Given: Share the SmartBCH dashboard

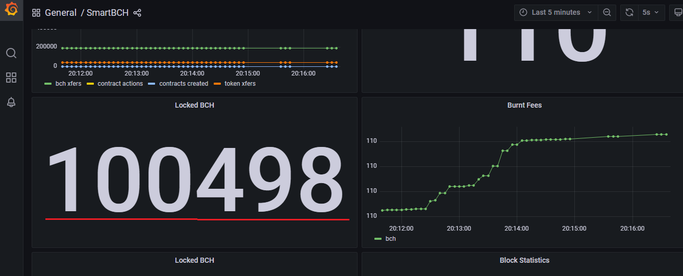Looking at the screenshot, I should pyautogui.click(x=137, y=12).
